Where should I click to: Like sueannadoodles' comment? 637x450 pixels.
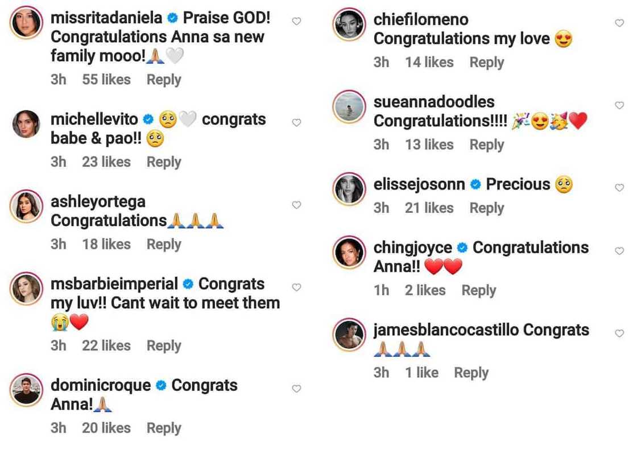pyautogui.click(x=619, y=105)
